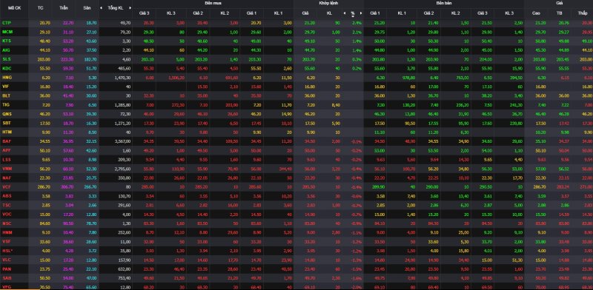Viewport: 593px width, 290px height.
Task: Click the left arrow beside Tổng KL
Action: 101,7
